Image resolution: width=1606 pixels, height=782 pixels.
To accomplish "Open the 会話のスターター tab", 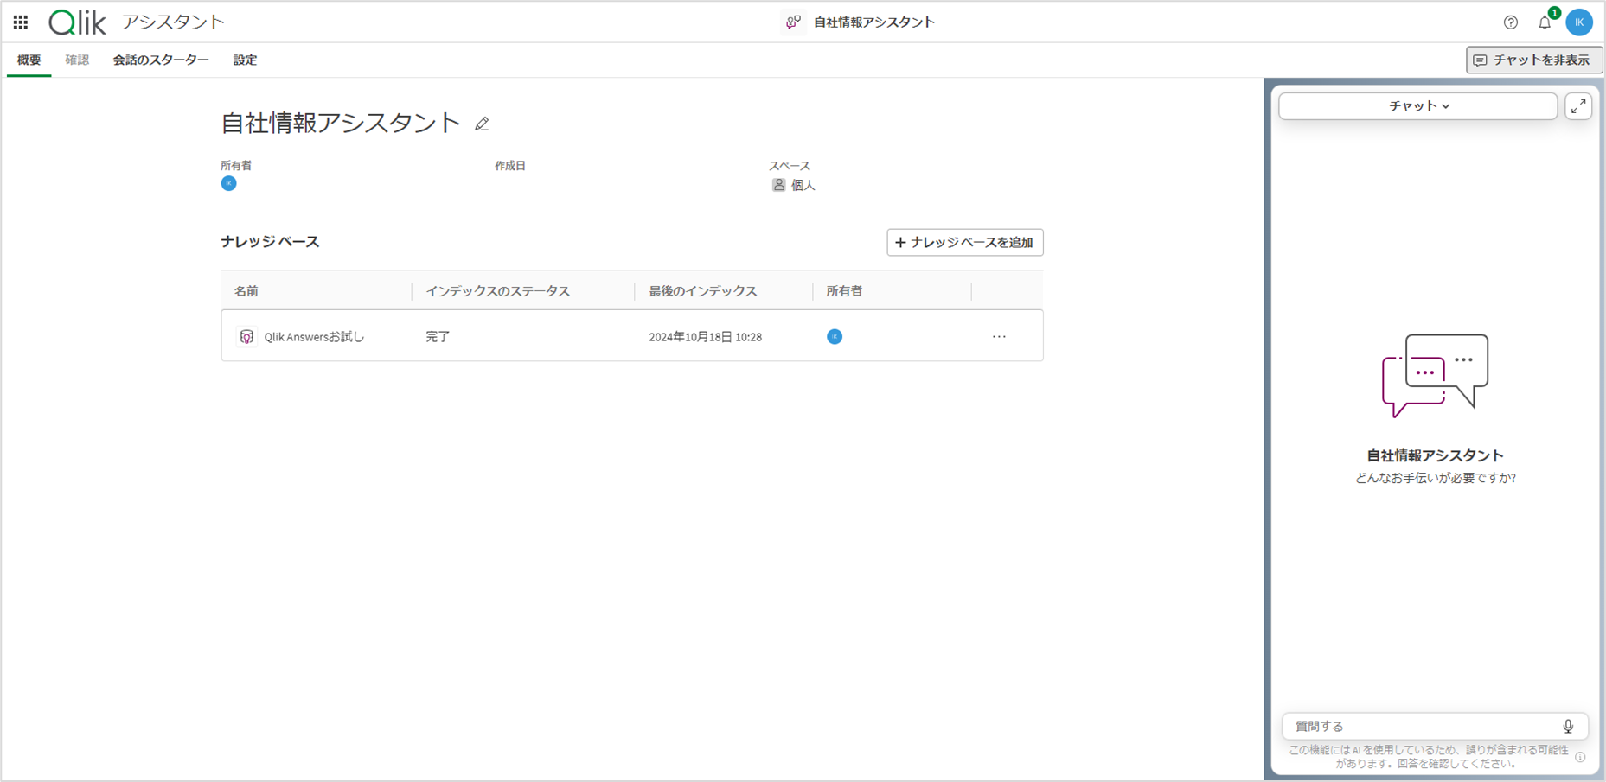I will point(161,60).
